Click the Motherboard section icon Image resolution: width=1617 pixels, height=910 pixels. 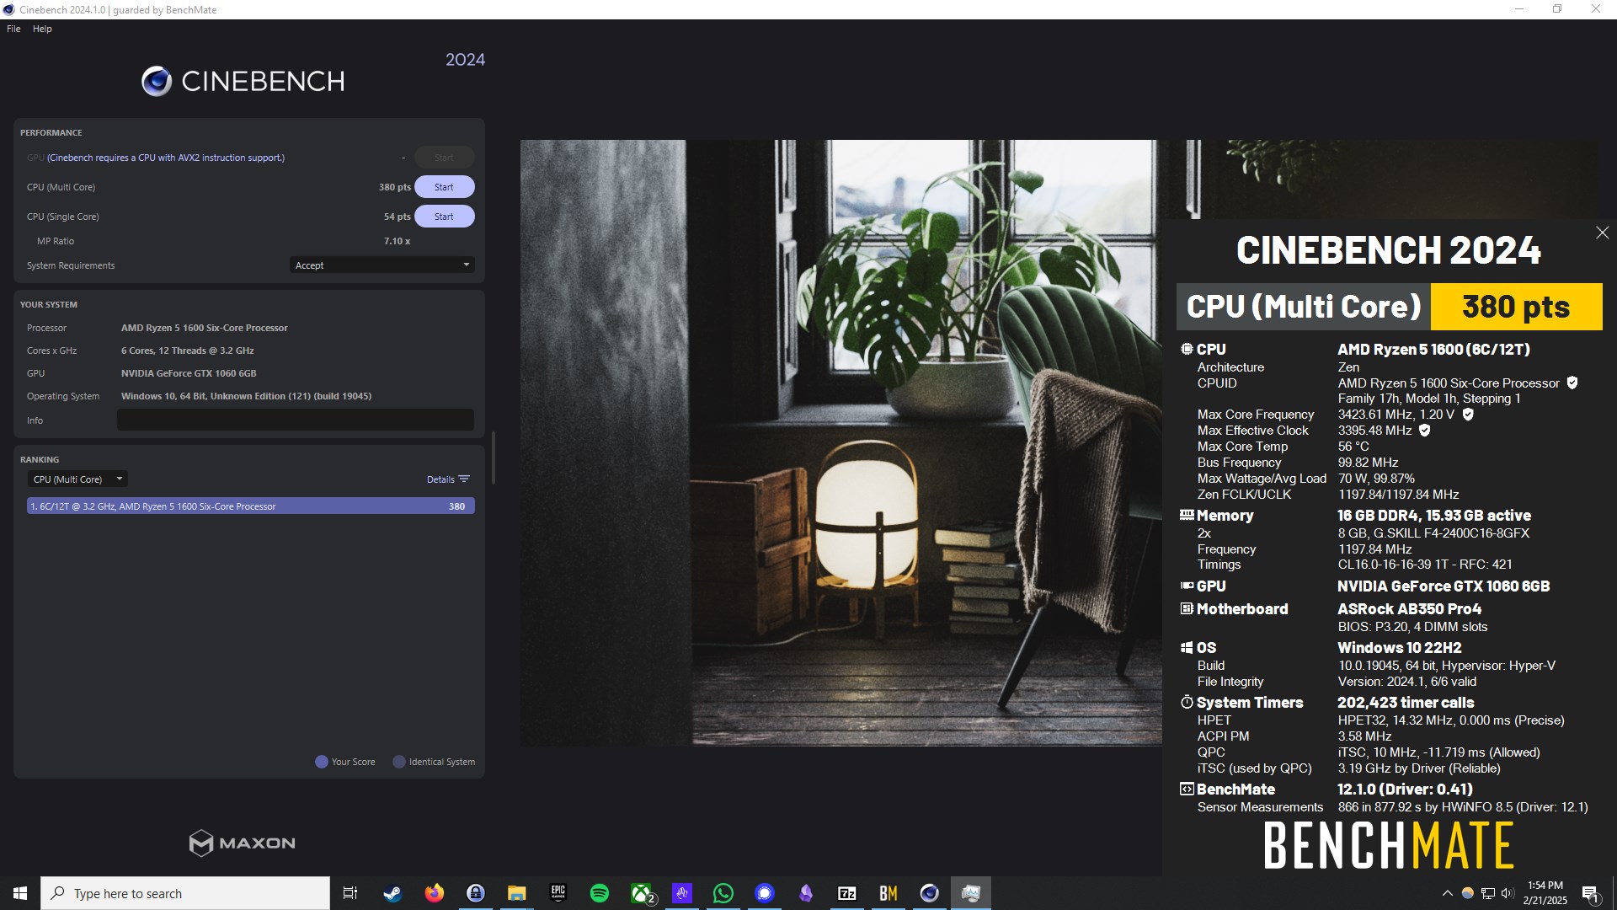(1187, 608)
